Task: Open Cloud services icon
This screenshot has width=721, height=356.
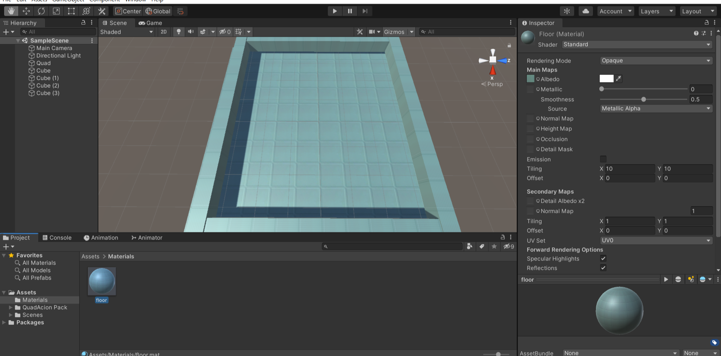Action: (586, 11)
